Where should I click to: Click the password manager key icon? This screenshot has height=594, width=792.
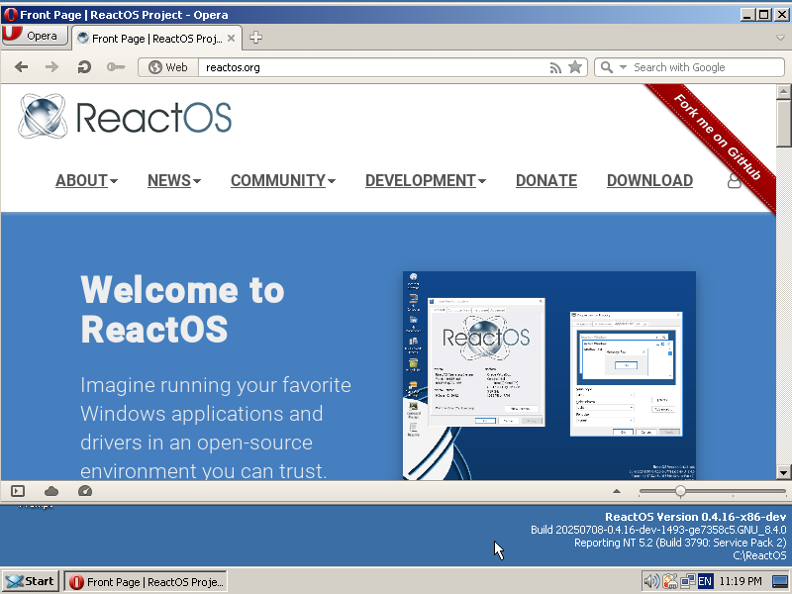[116, 67]
